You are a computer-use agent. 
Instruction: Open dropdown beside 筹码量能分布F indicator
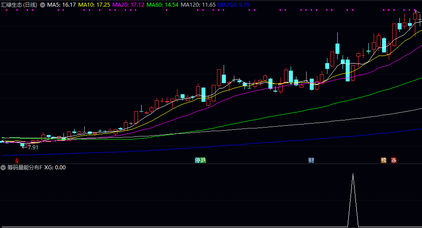(x=3, y=168)
